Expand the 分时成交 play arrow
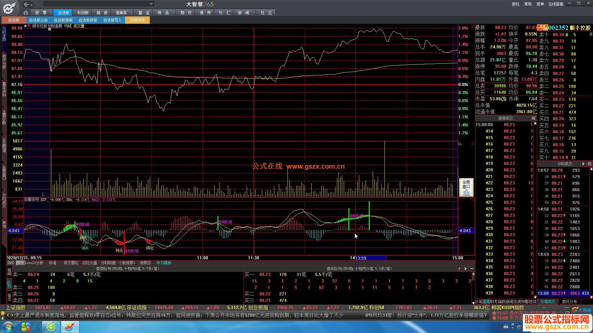Image resolution: width=593 pixels, height=333 pixels. point(583,164)
